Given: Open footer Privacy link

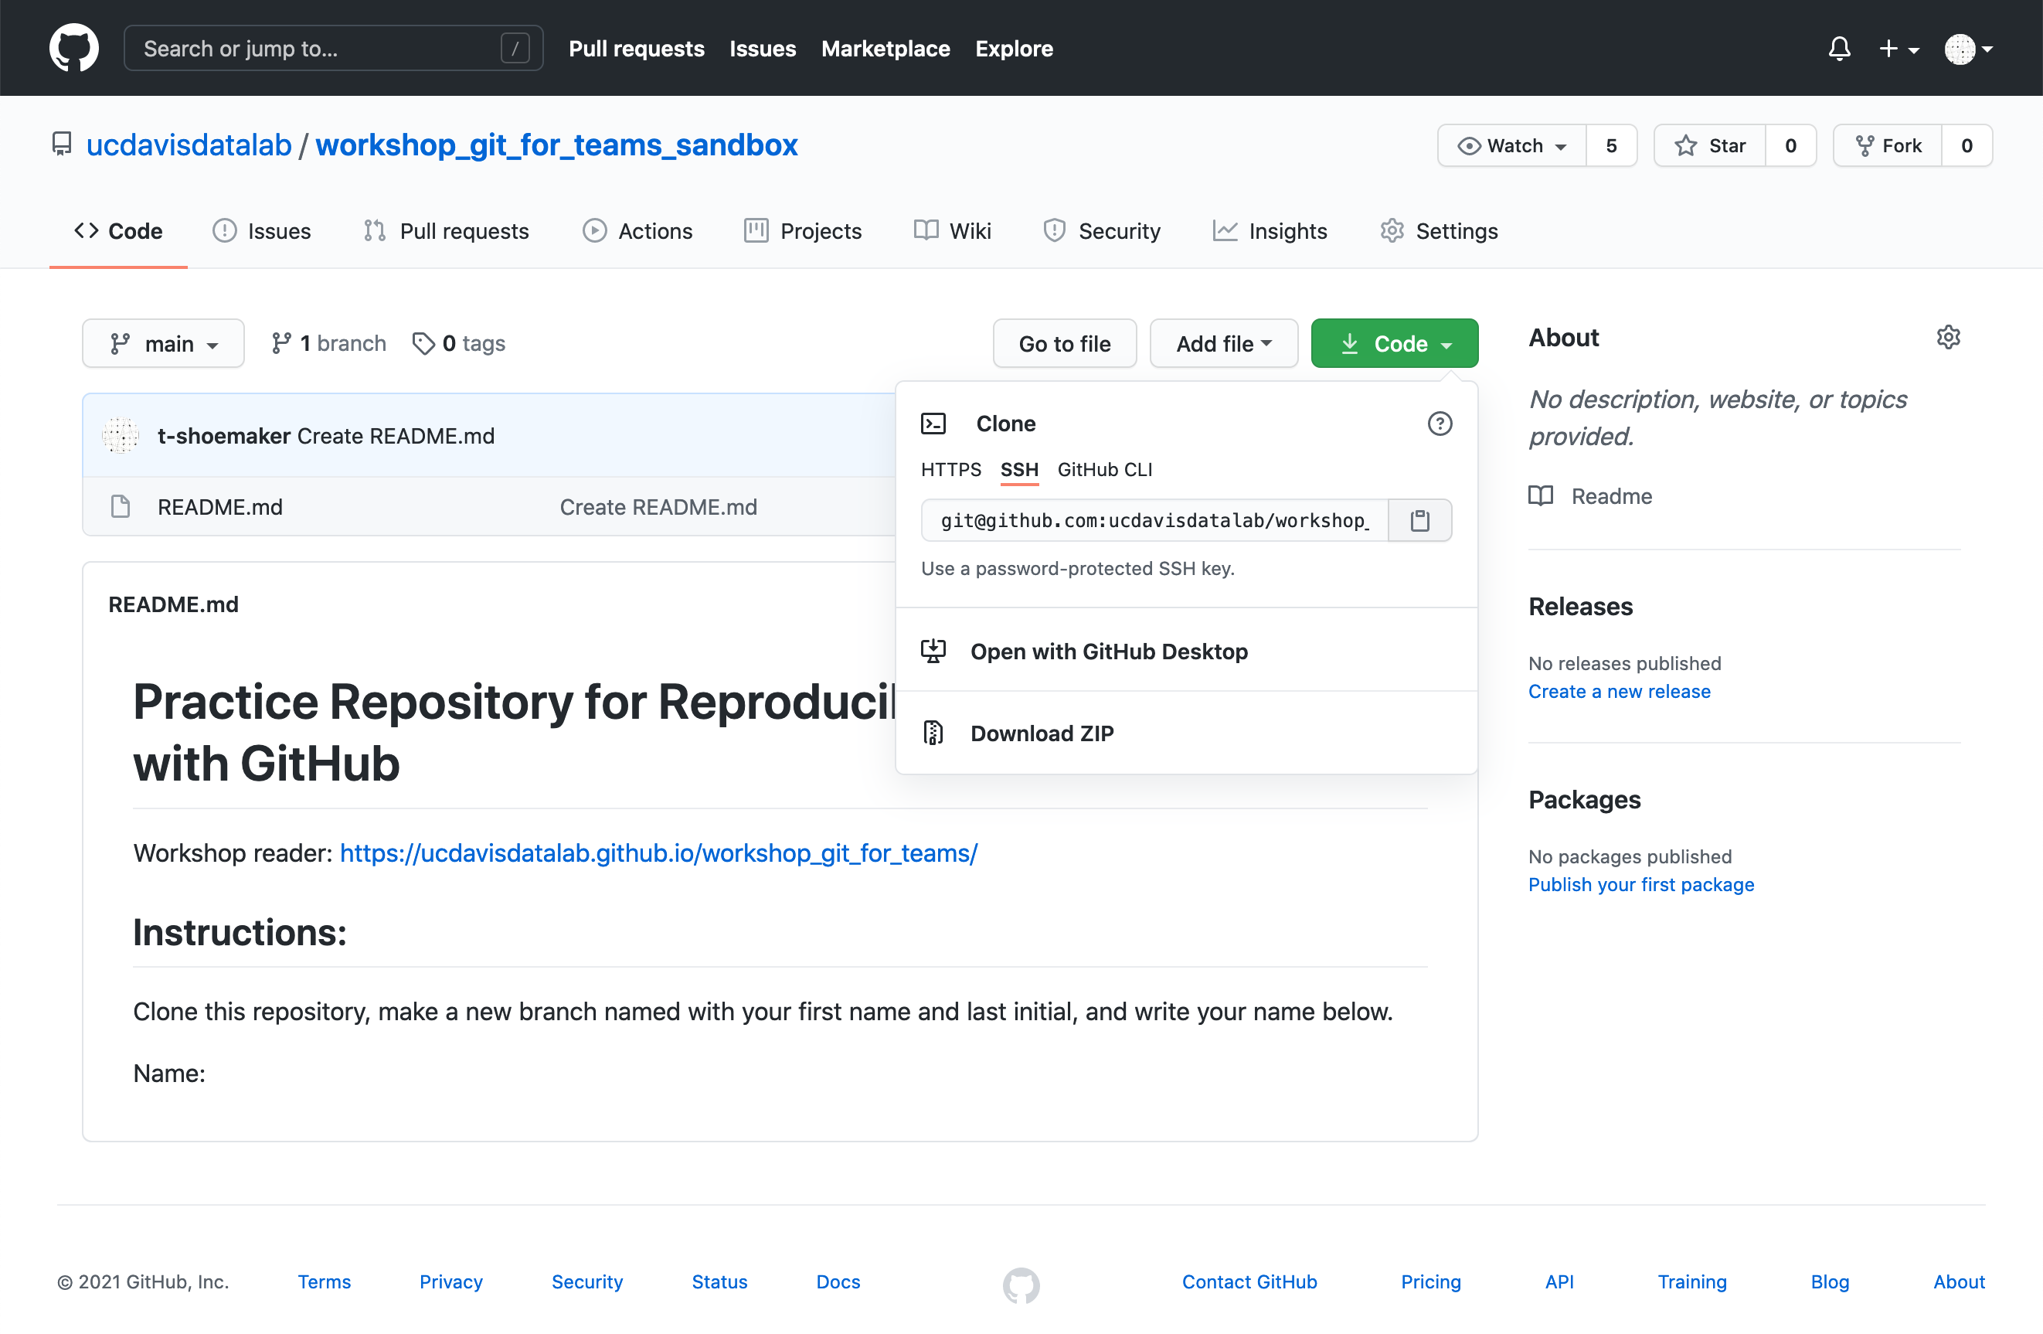Looking at the screenshot, I should click(450, 1281).
